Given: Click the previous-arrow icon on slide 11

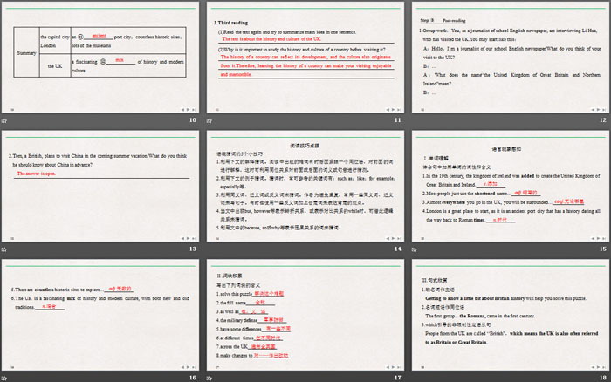Looking at the screenshot, I should coord(388,110).
